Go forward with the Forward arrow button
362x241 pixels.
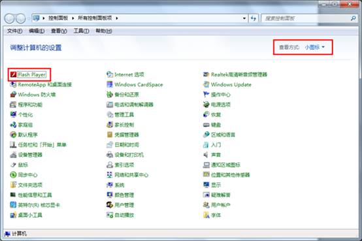coord(21,18)
